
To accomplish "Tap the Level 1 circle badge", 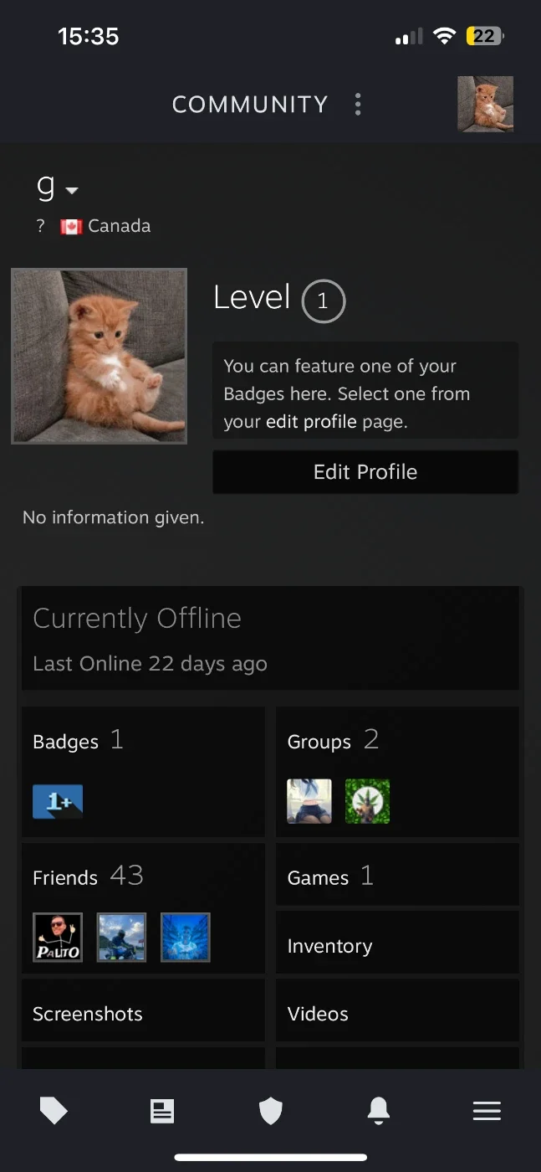I will (323, 301).
